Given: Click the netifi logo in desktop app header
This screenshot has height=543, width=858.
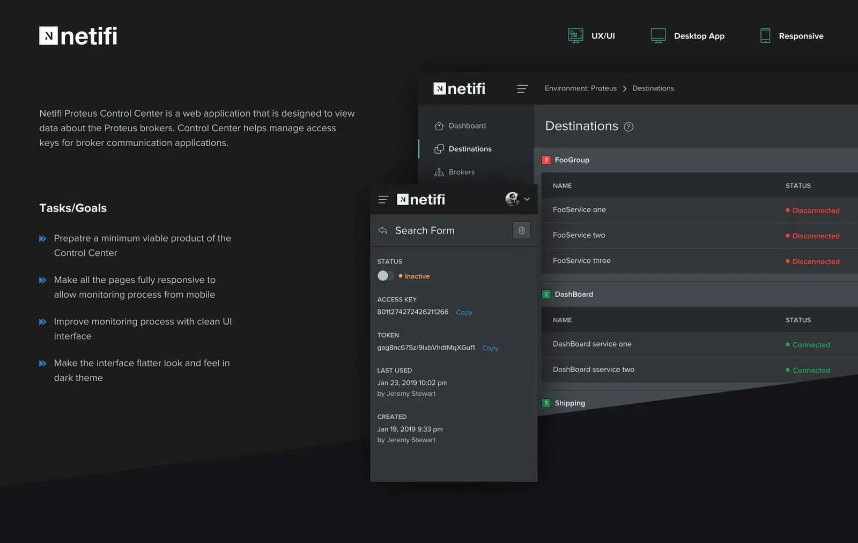Looking at the screenshot, I should tap(460, 88).
